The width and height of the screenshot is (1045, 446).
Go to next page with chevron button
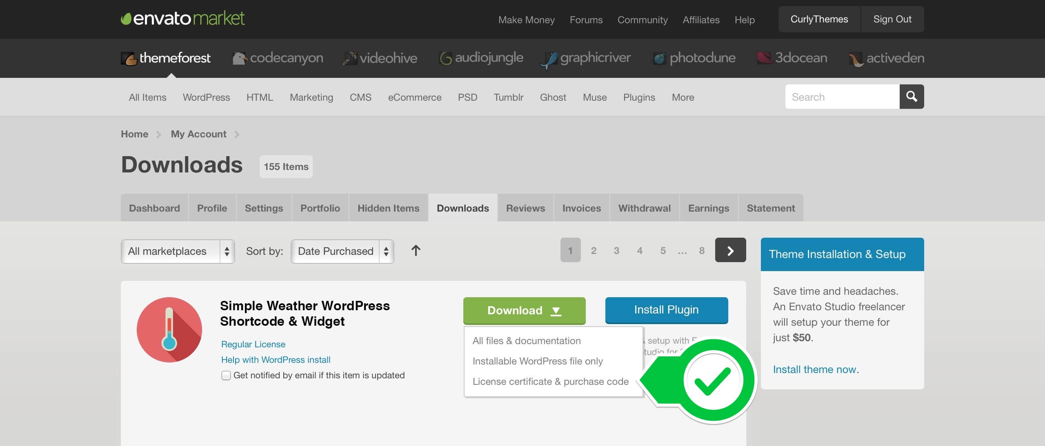(730, 250)
